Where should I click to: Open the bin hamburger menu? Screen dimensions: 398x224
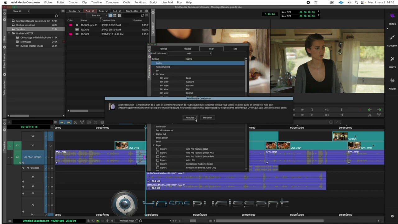tap(146, 15)
